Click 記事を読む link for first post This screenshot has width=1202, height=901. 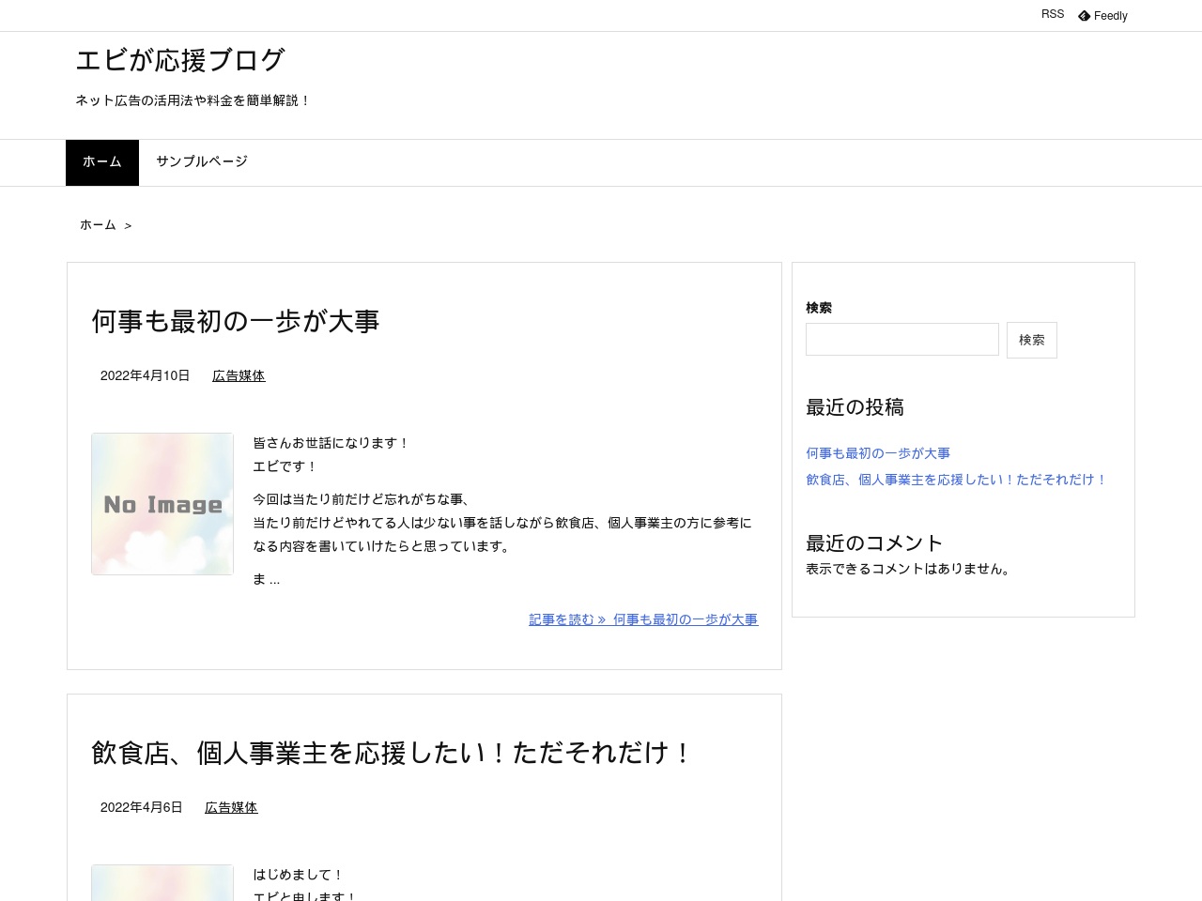pyautogui.click(x=643, y=619)
